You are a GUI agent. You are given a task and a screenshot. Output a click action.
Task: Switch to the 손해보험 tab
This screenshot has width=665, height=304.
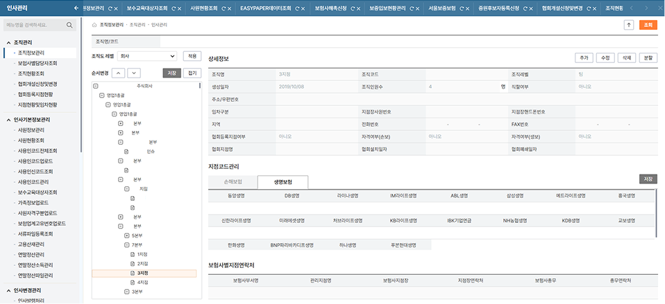point(232,182)
